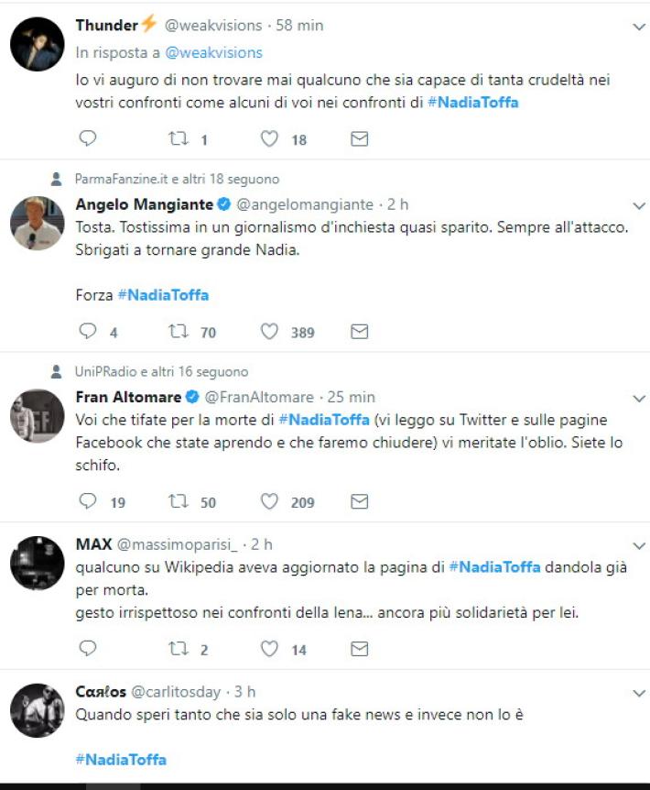The height and width of the screenshot is (790, 650).
Task: Retweet Angelo Mangiante's tweet
Action: click(x=179, y=332)
